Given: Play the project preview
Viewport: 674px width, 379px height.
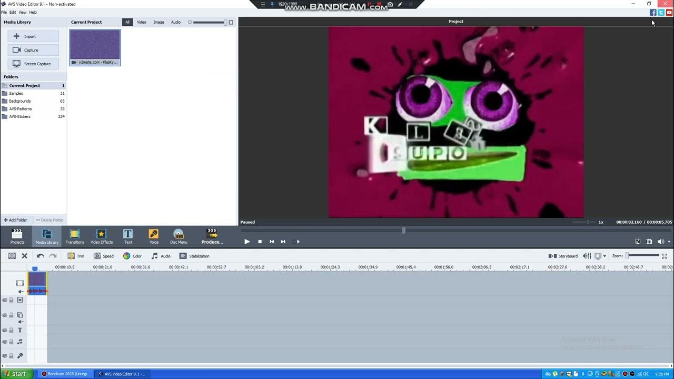Looking at the screenshot, I should point(247,242).
